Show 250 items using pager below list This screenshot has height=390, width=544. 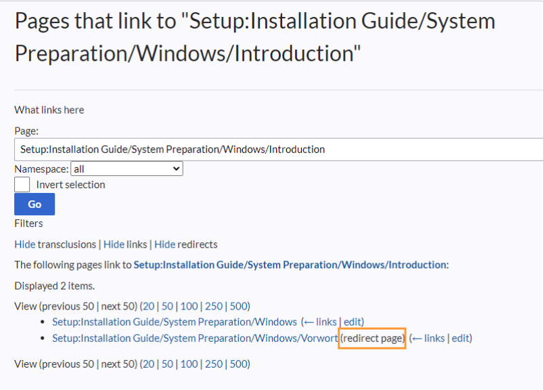pyautogui.click(x=213, y=364)
